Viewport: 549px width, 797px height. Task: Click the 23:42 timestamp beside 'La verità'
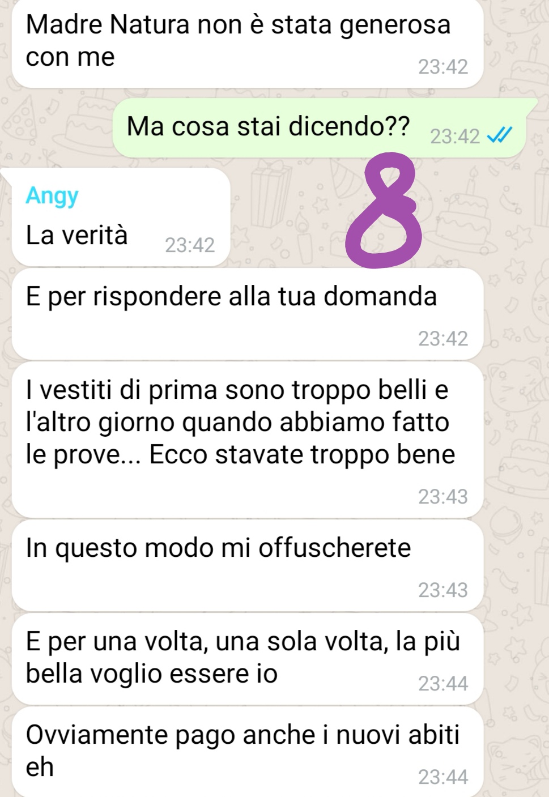[x=190, y=245]
